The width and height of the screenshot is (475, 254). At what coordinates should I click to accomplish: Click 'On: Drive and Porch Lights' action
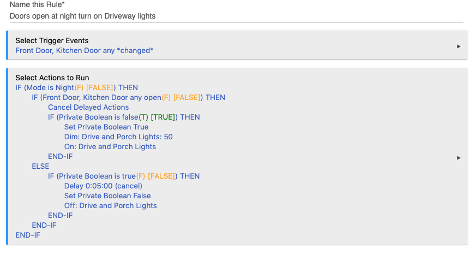click(x=110, y=146)
